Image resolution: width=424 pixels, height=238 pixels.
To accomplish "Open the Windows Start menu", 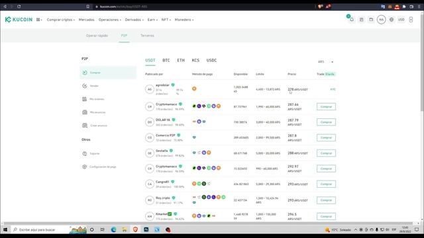I will [x=5, y=229].
